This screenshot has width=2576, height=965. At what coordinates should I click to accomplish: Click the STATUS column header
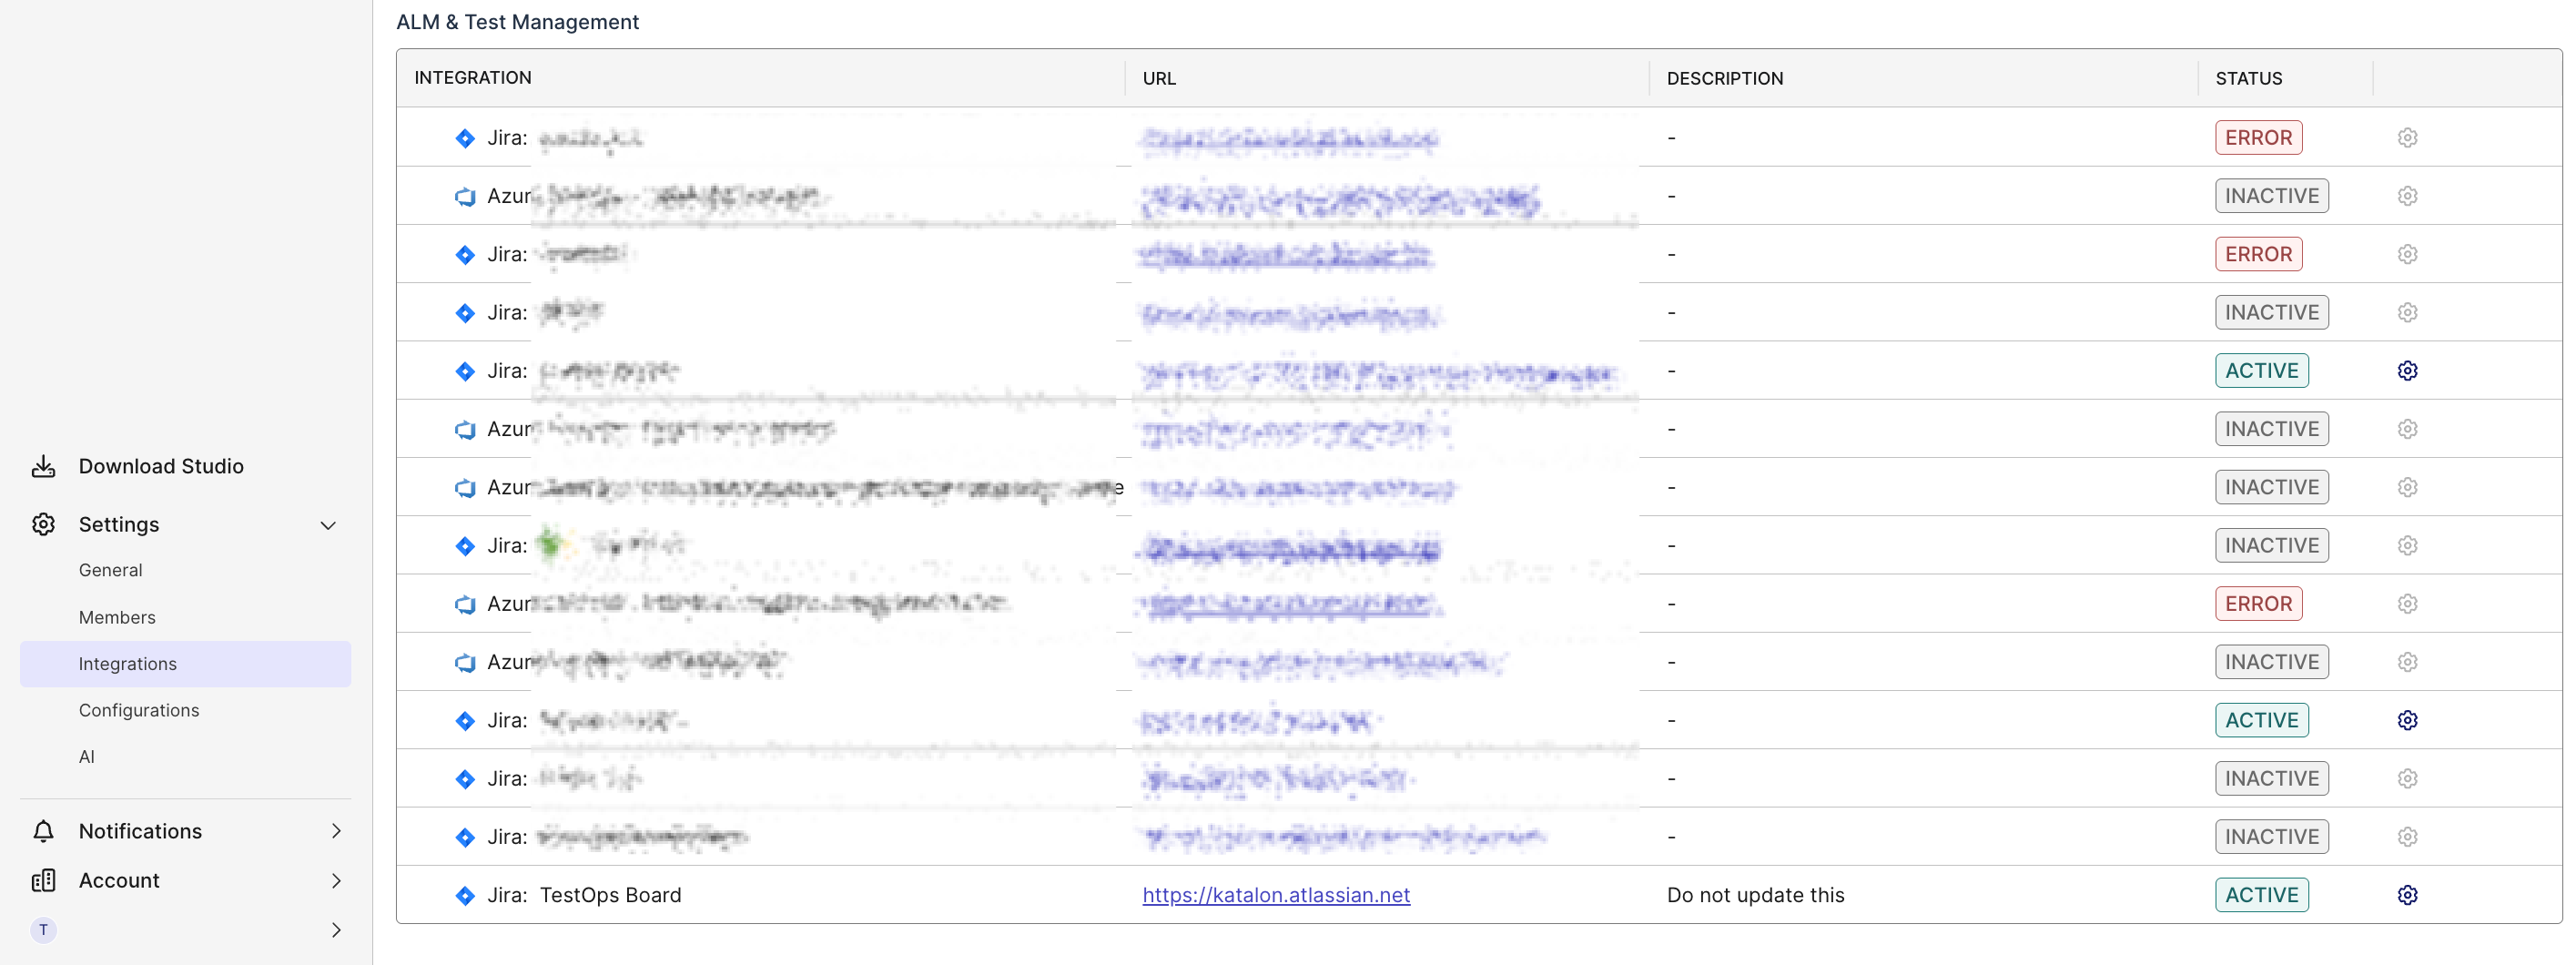pyautogui.click(x=2248, y=79)
